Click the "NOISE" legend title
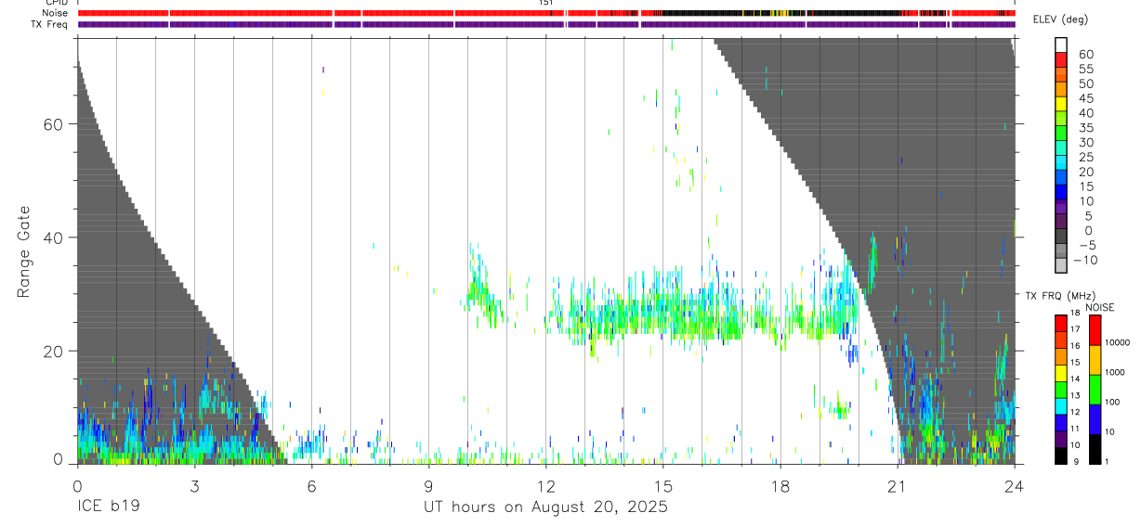Screen dimensions: 1141x526 tap(1100, 308)
